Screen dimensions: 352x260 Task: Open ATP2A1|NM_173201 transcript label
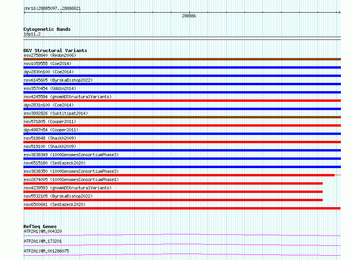[x=43, y=241]
